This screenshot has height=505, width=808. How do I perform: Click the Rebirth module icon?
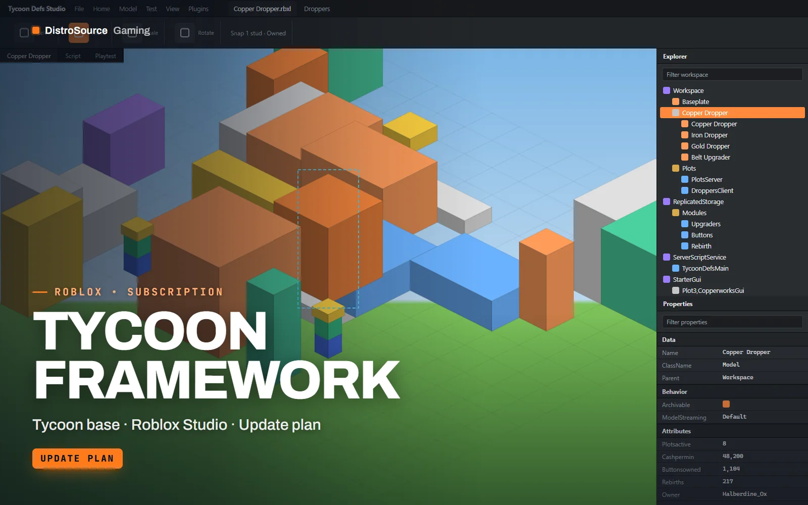(x=685, y=246)
